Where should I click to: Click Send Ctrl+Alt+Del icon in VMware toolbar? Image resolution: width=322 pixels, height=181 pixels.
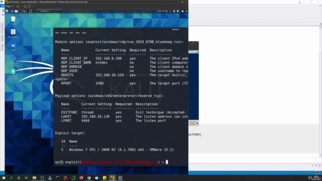[25, 7]
